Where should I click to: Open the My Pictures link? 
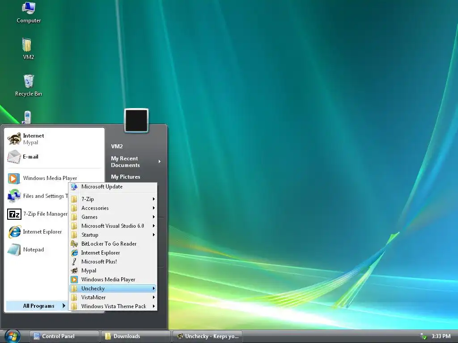[126, 177]
